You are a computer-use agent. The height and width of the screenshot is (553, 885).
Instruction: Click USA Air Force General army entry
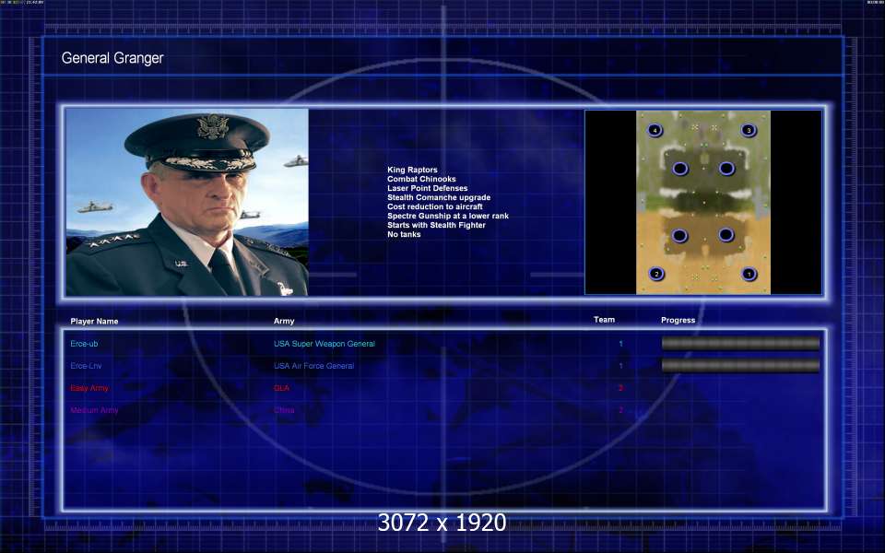(x=313, y=366)
